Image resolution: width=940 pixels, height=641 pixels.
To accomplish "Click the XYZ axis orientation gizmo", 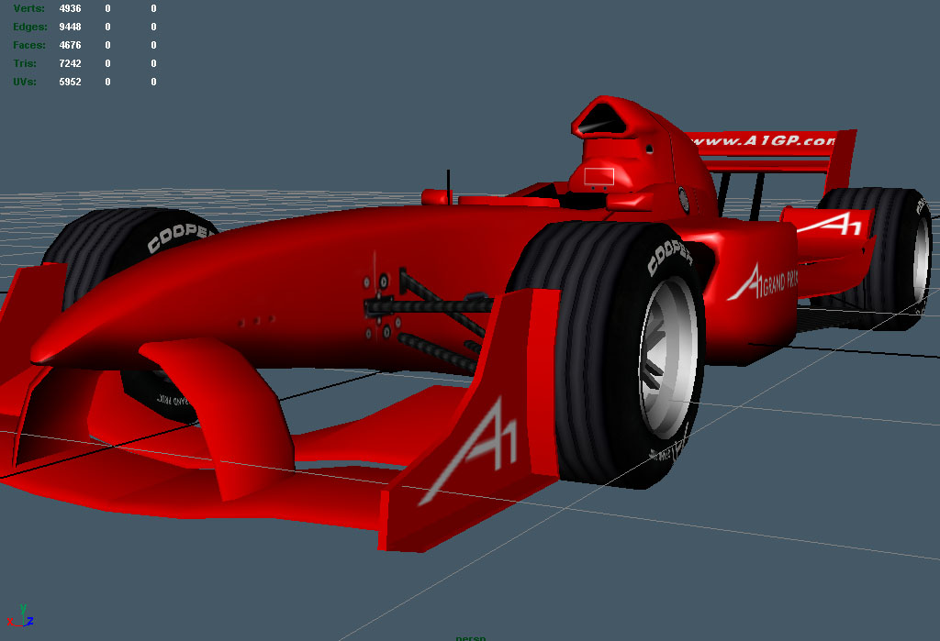I will coord(20,616).
